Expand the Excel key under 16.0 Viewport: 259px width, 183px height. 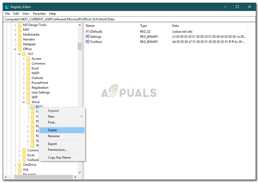pyautogui.click(x=24, y=68)
